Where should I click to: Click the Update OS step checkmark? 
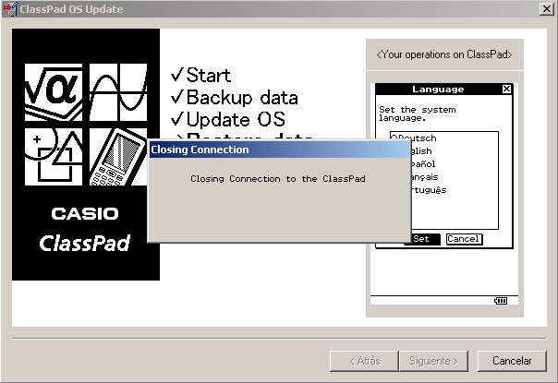[177, 118]
